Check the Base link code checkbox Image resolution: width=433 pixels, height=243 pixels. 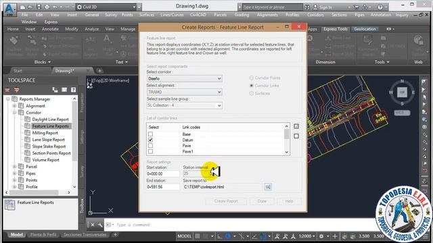tap(150, 134)
